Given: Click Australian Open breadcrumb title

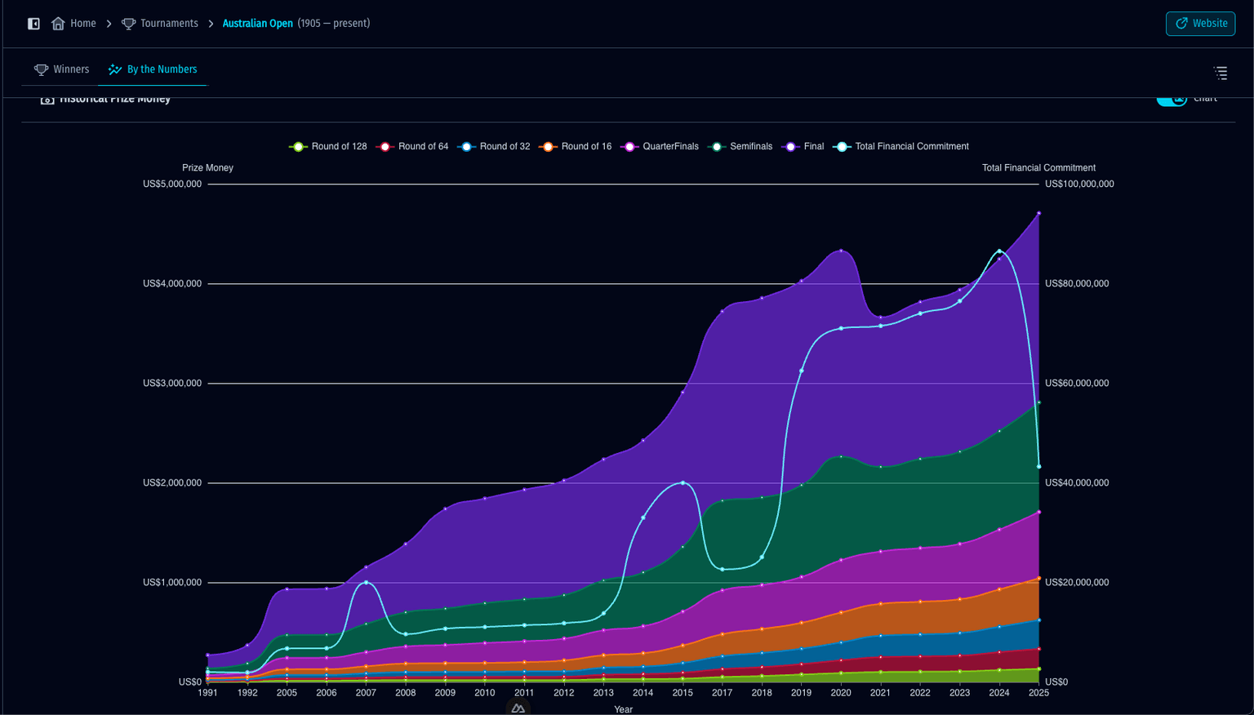Looking at the screenshot, I should click(257, 24).
